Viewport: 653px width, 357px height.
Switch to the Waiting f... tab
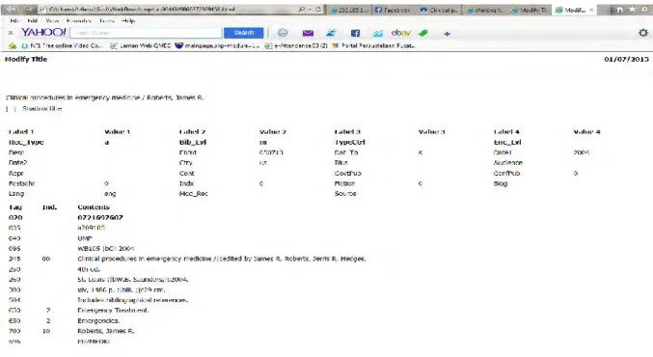pos(484,10)
